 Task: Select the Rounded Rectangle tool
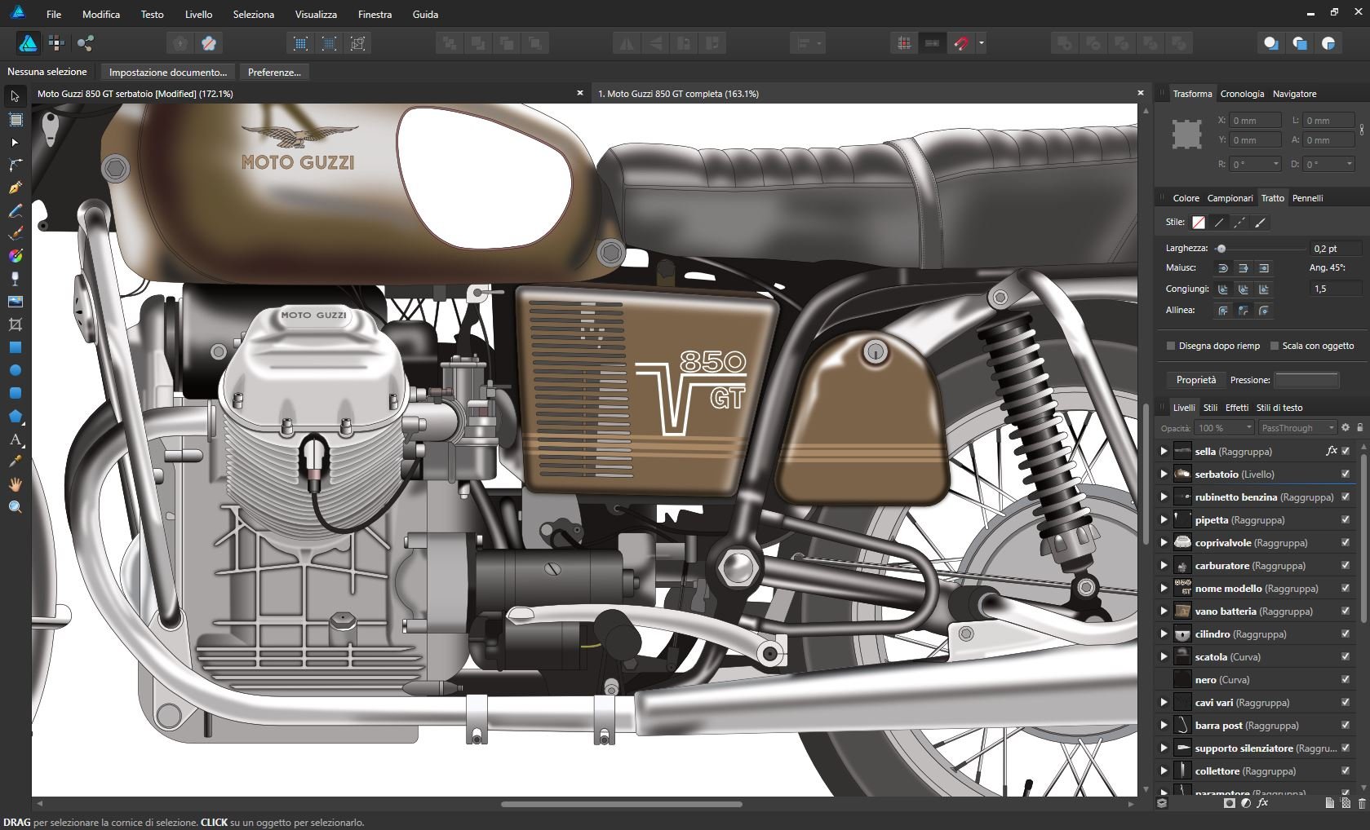(x=15, y=393)
